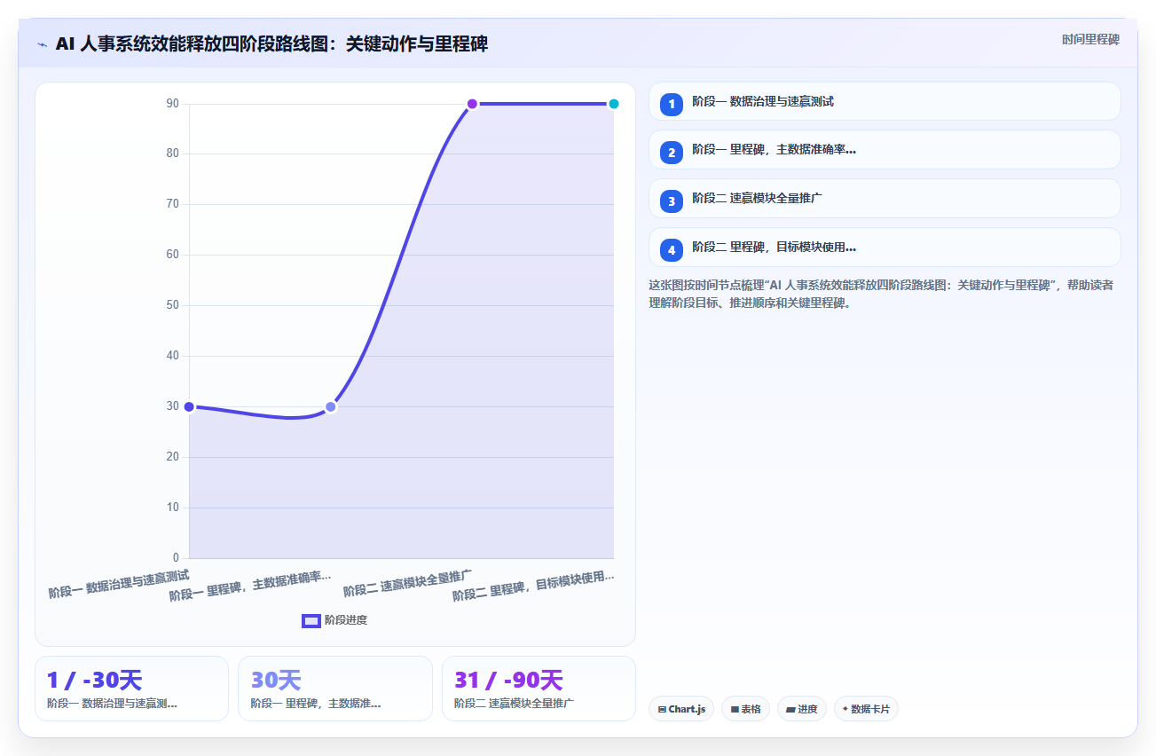Click the 30天 stat card

(335, 689)
